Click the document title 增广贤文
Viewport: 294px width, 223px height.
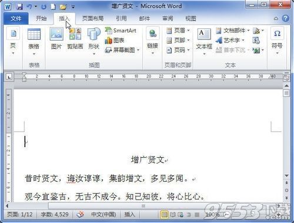click(148, 160)
